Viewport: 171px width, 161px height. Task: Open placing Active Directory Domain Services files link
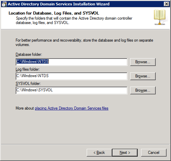click(x=71, y=108)
